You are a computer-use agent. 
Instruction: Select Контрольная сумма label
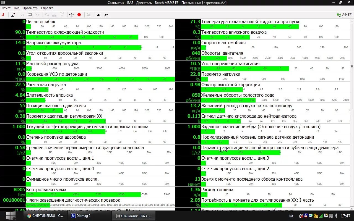click(46, 190)
